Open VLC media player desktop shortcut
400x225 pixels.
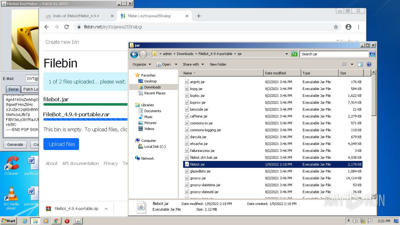pyautogui.click(x=11, y=198)
